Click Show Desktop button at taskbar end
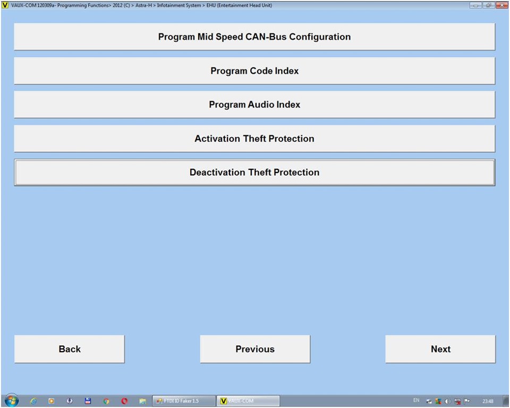The image size is (510, 408). pyautogui.click(x=506, y=401)
